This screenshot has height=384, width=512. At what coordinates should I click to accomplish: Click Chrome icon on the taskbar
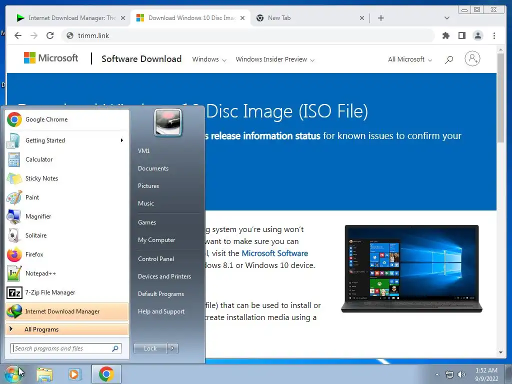click(x=106, y=374)
